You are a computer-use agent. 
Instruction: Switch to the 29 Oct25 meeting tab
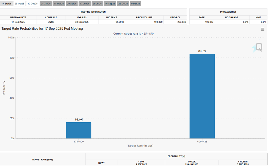(19, 4)
